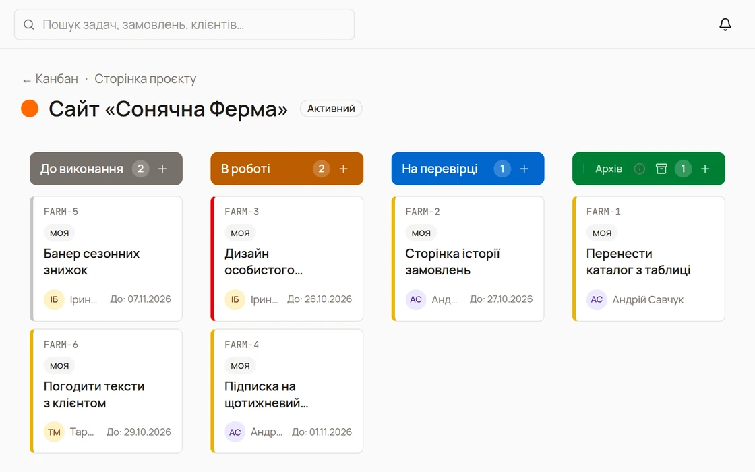Click the АС avatar on FARM-1 card
The width and height of the screenshot is (755, 472).
coord(597,299)
